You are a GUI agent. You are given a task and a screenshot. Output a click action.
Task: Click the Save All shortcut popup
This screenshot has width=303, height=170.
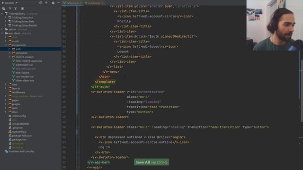click(x=151, y=162)
